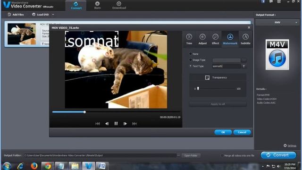This screenshot has width=302, height=170.
Task: Select the Watermark tool tab
Action: point(230,39)
